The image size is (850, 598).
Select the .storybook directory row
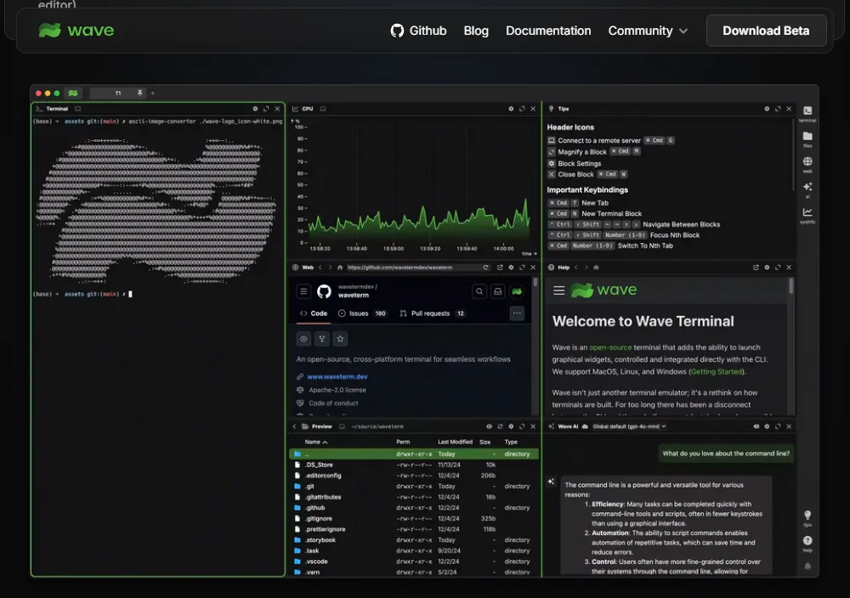pos(414,540)
